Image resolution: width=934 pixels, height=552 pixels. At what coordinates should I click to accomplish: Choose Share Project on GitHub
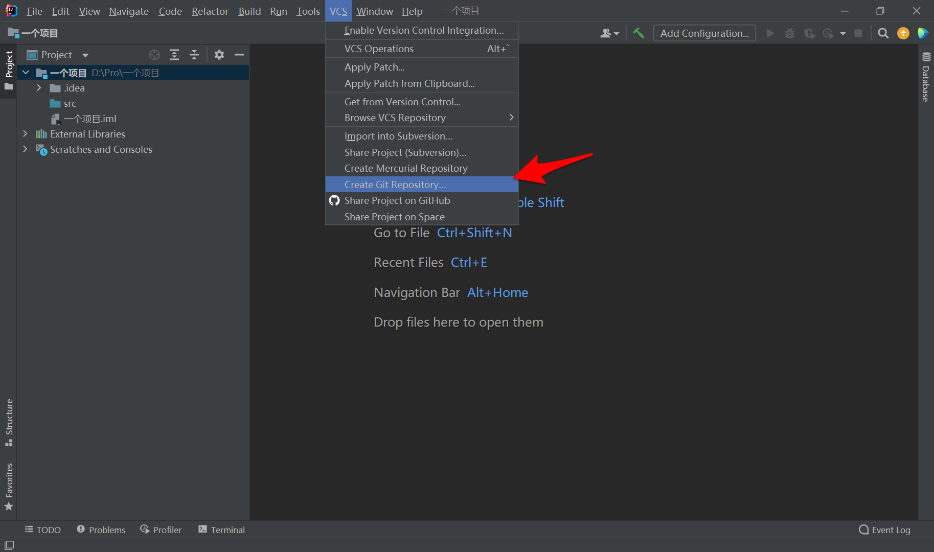point(422,200)
